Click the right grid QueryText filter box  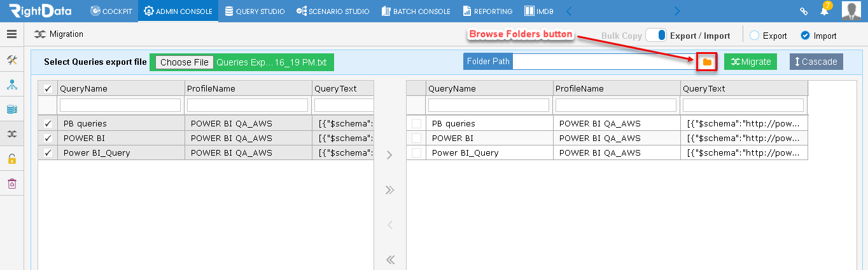point(743,105)
